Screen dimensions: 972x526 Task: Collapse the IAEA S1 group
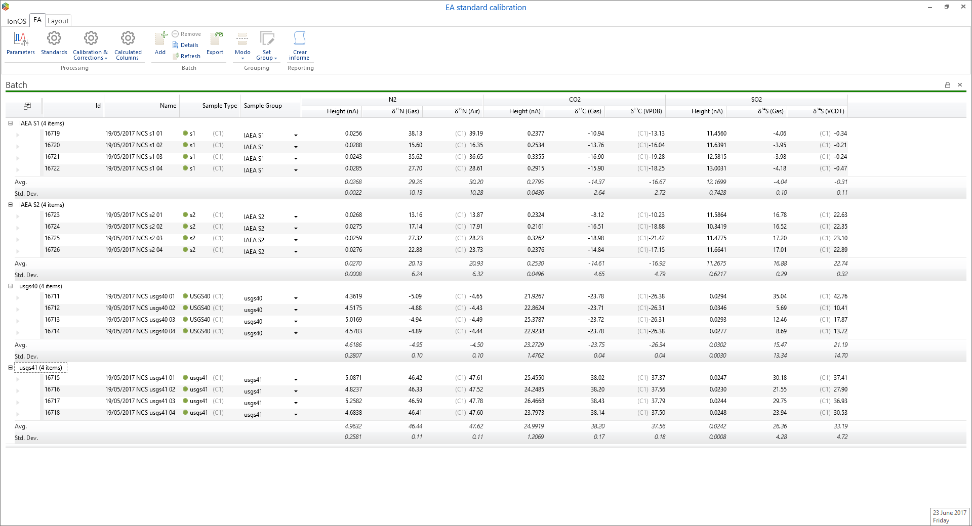coord(10,123)
